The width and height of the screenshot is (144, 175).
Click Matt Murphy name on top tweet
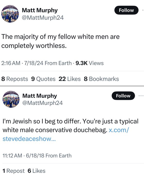pos(40,10)
